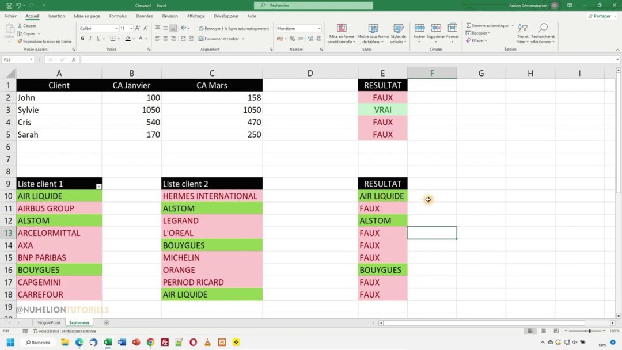This screenshot has height=350, width=622.
Task: Select the italic formatting icon
Action: pos(90,39)
